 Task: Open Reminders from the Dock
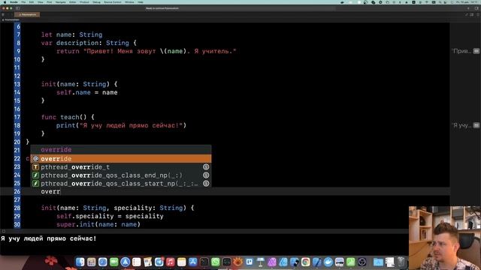pos(137,262)
